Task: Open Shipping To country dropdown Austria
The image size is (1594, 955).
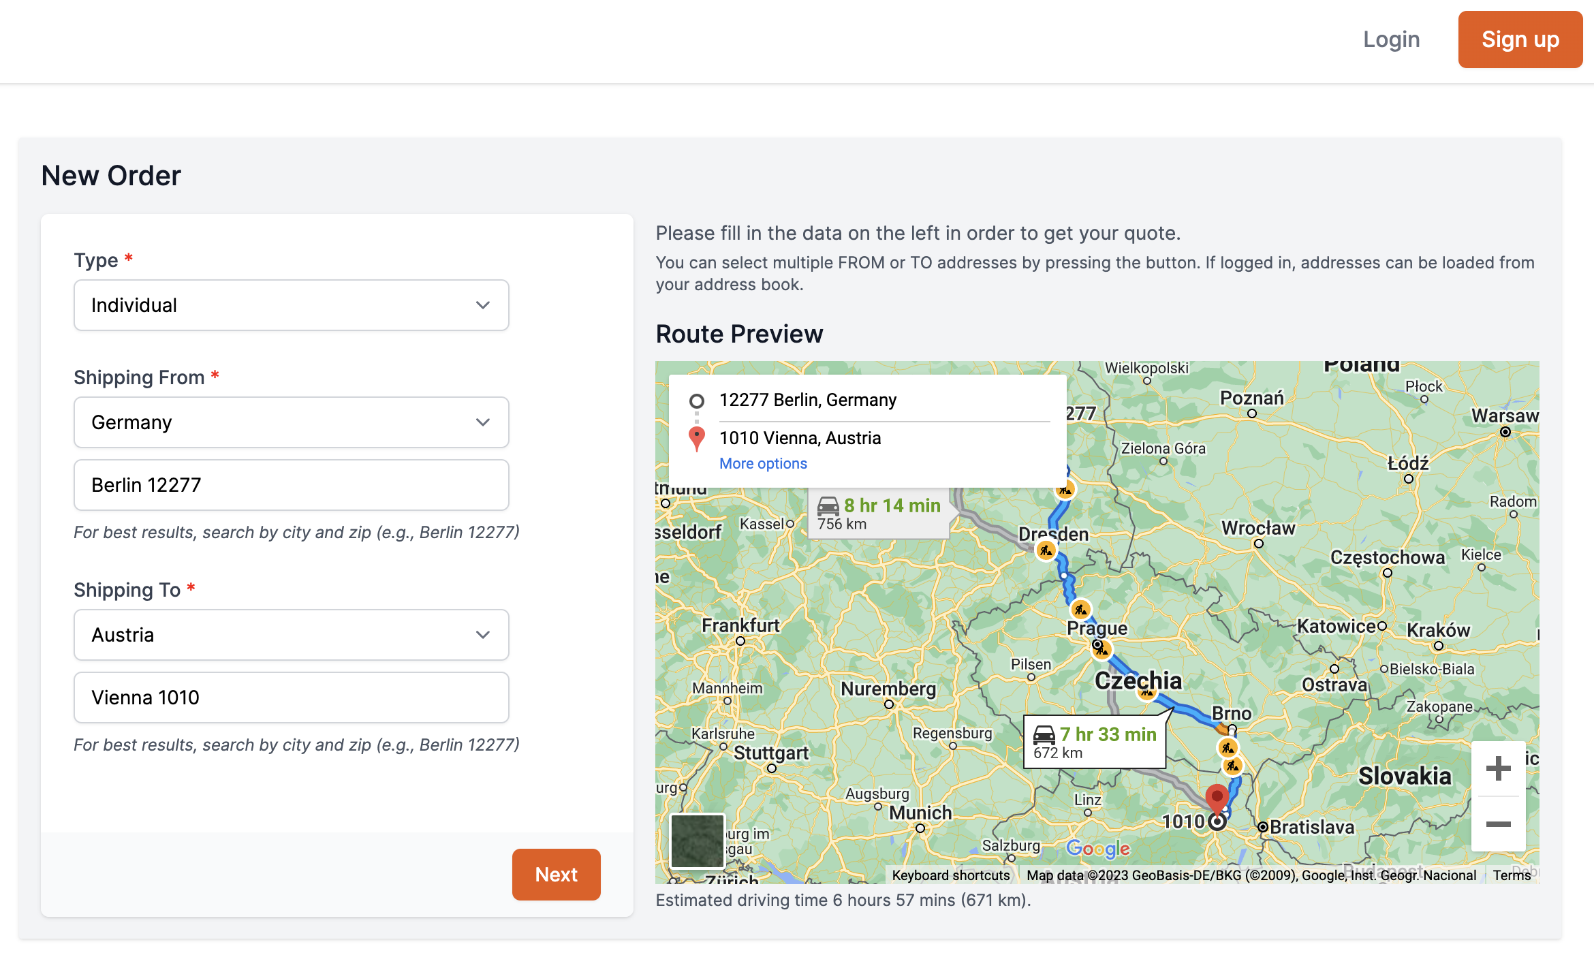Action: (x=291, y=635)
